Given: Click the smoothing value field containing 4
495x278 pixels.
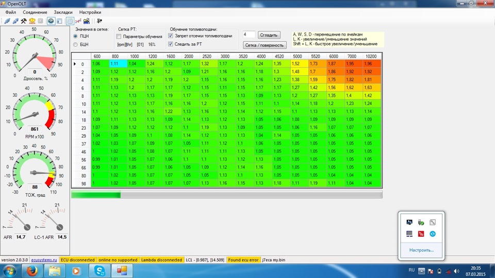Looking at the screenshot, I should click(x=249, y=34).
